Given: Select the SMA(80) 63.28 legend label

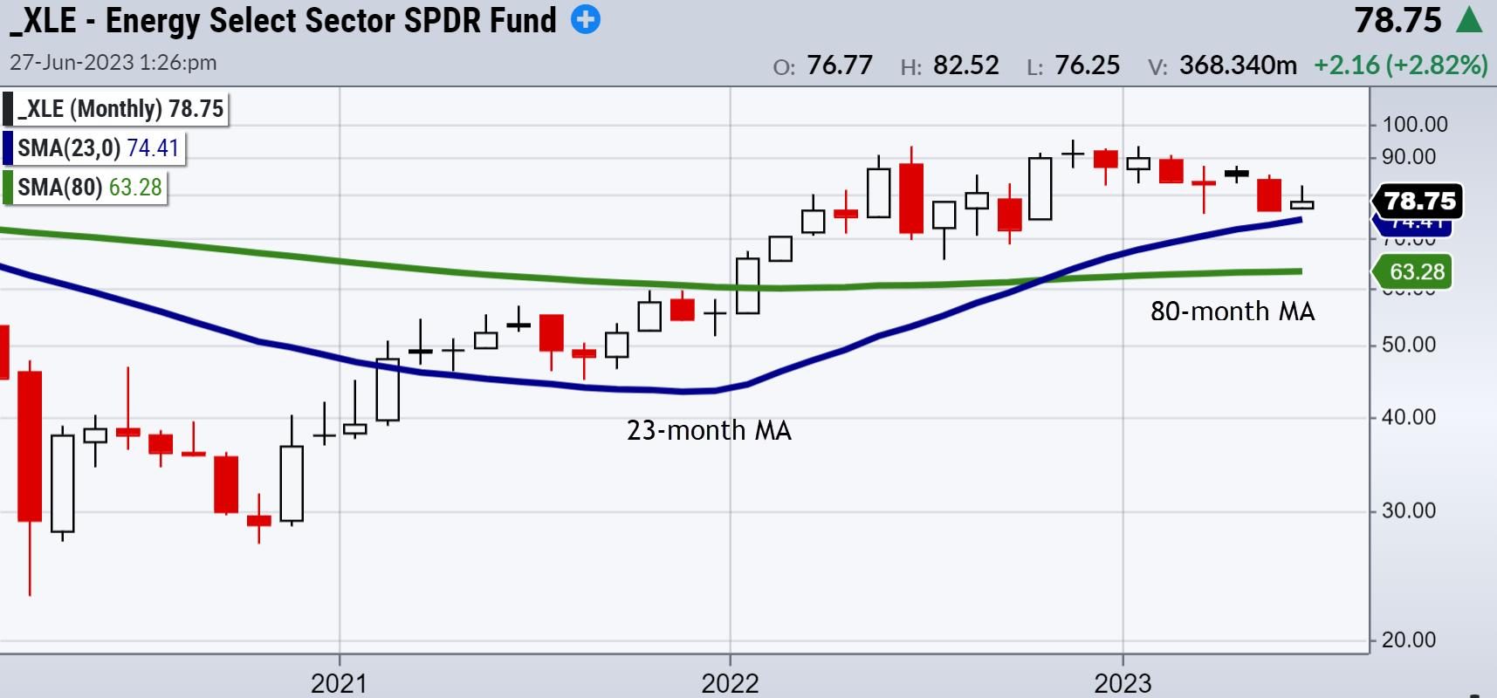Looking at the screenshot, I should 90,188.
